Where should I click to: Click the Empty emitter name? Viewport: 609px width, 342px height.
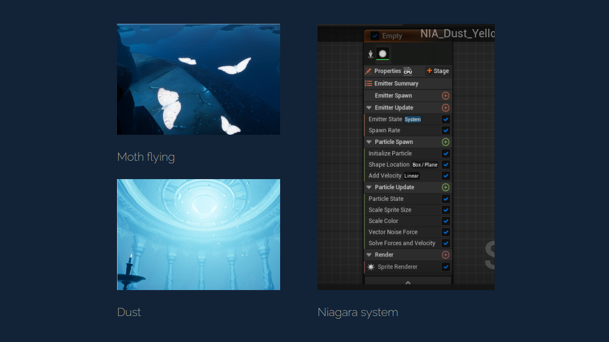392,36
